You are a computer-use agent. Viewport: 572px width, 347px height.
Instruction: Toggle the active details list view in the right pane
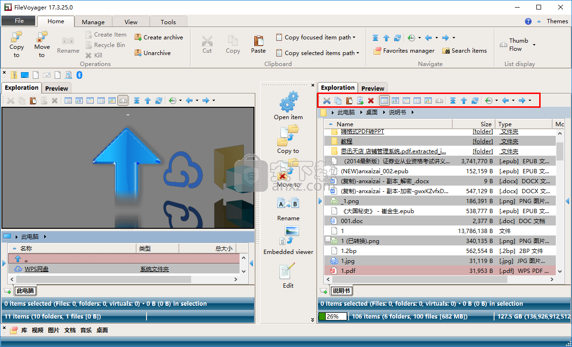point(384,100)
